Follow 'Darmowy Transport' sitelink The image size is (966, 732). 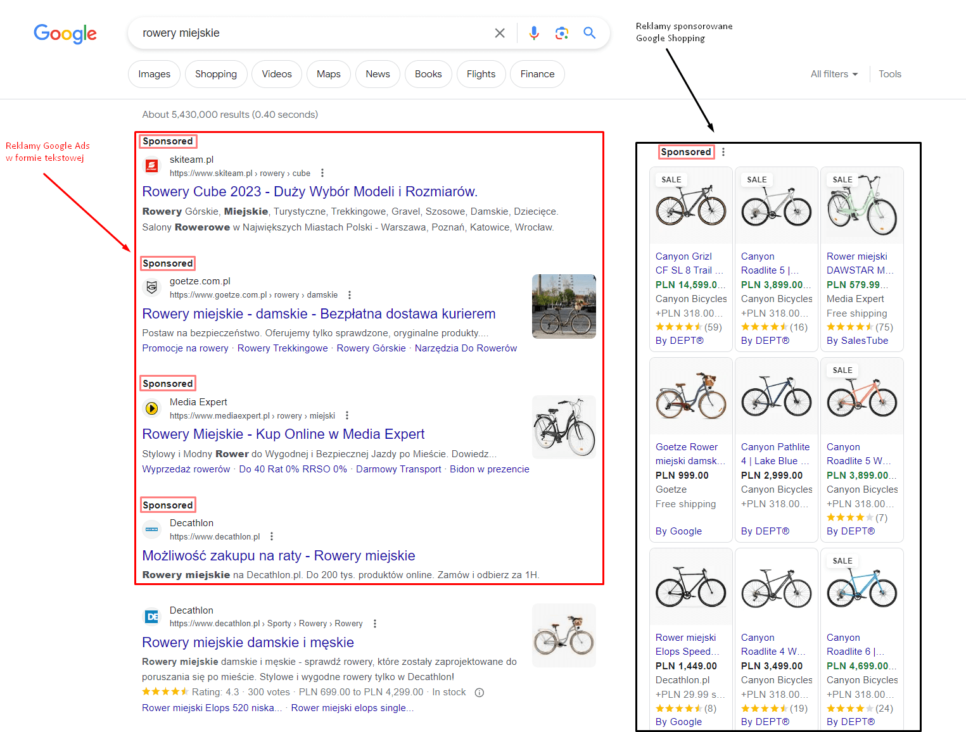tap(398, 469)
